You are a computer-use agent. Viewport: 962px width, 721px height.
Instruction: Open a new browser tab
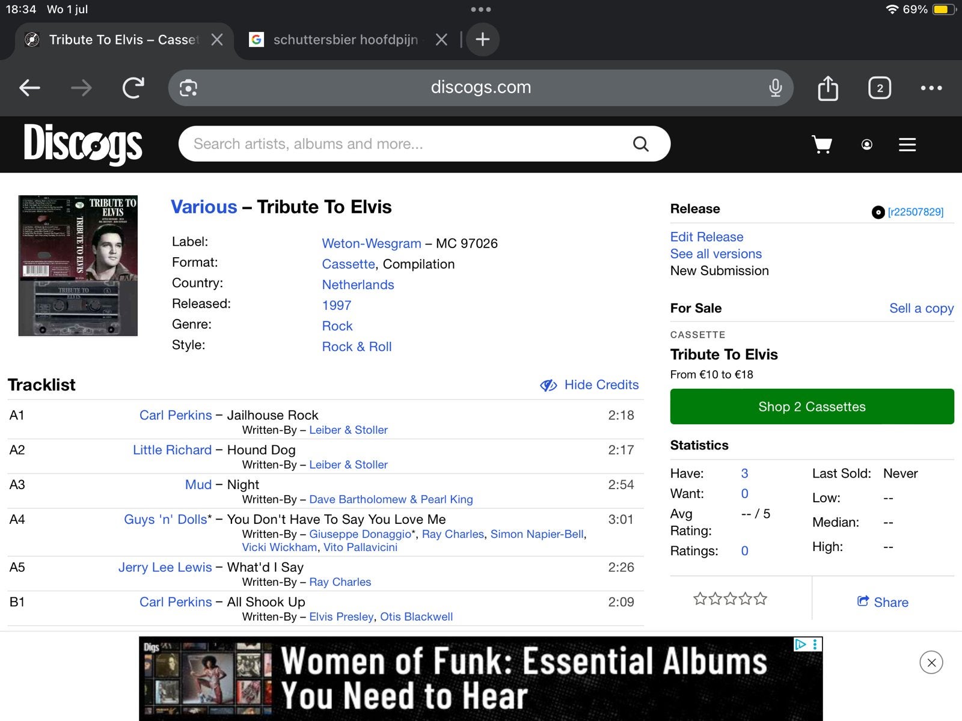482,40
